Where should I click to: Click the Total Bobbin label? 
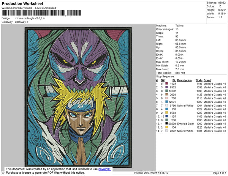tap(164, 73)
